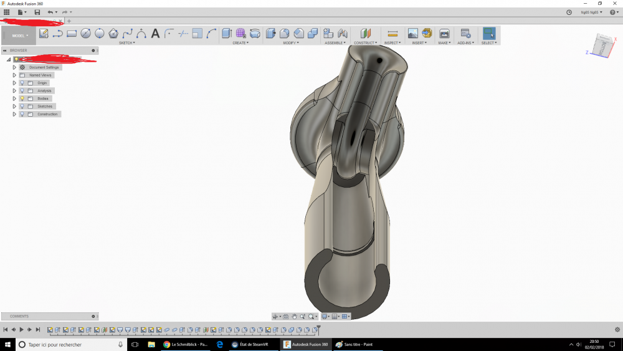Viewport: 623px width, 351px height.
Task: Add a new document tab
Action: (x=69, y=21)
